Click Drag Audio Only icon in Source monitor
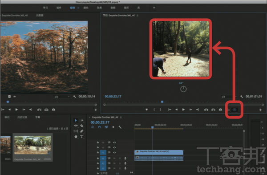Viewport: 267px width, 175px height. tap(15, 97)
